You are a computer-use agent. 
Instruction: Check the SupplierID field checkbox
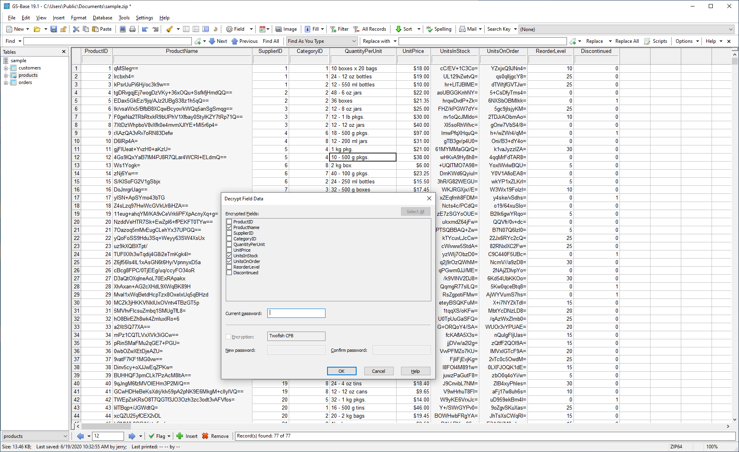[229, 233]
